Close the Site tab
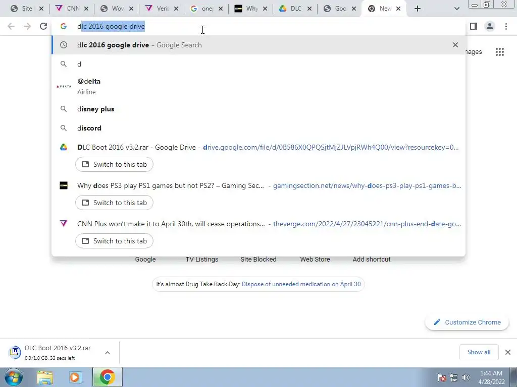 (41, 9)
